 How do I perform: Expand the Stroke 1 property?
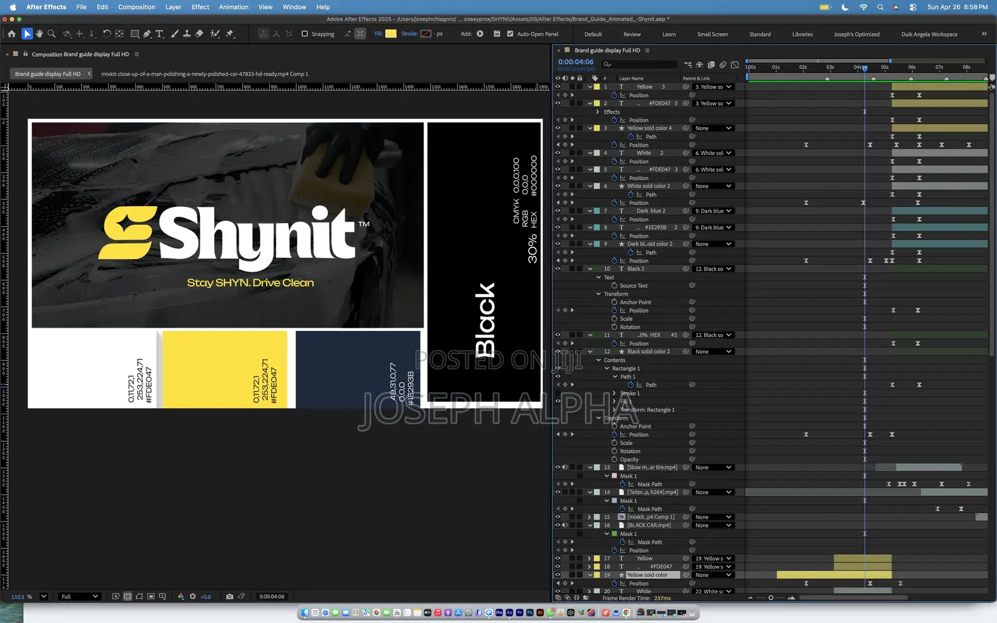coord(614,393)
